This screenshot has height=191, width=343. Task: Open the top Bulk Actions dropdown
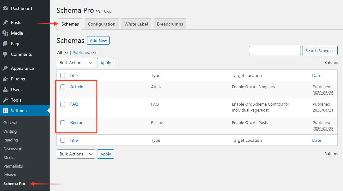pos(76,62)
